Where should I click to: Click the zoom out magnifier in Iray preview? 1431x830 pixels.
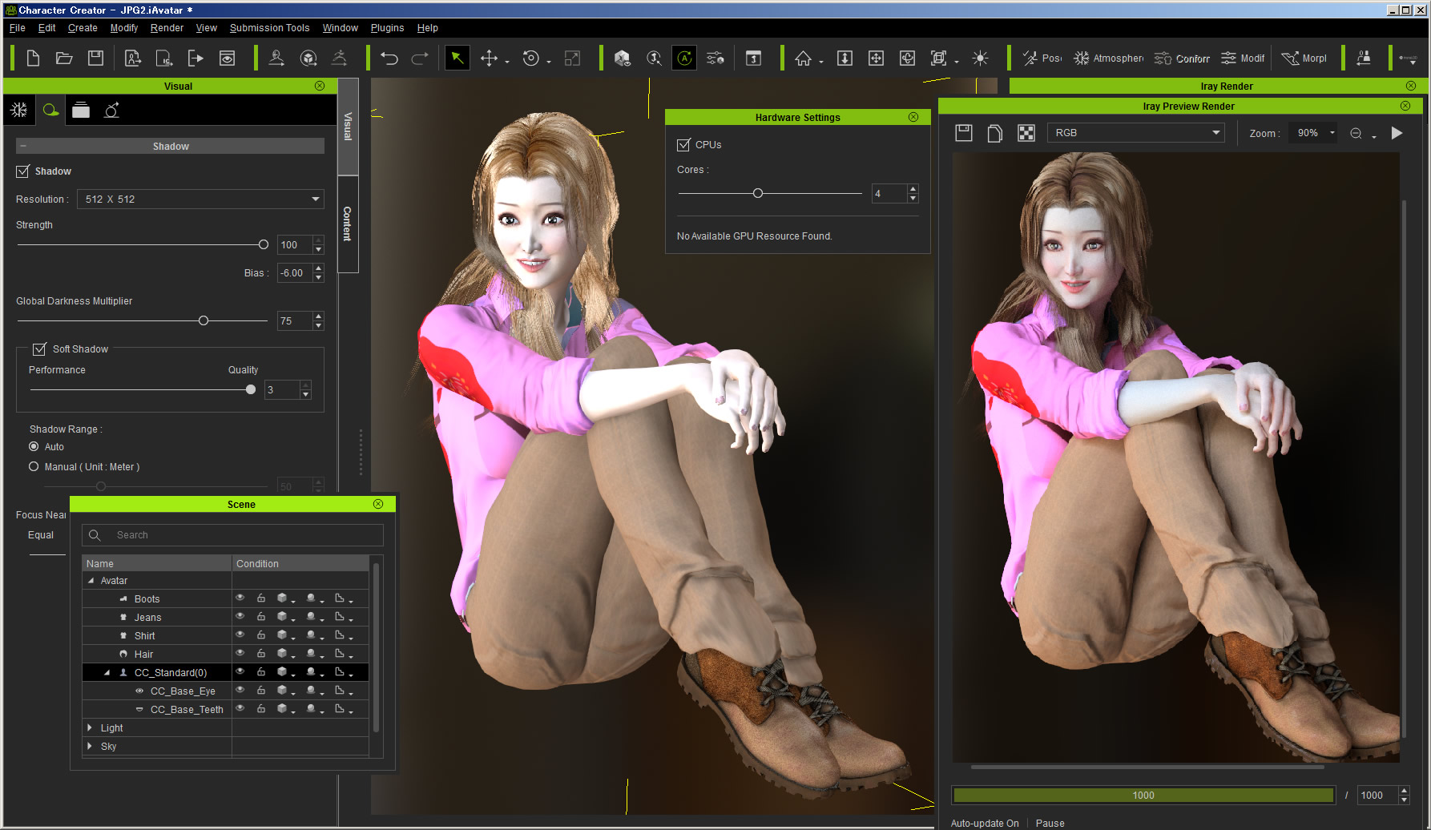coord(1356,133)
